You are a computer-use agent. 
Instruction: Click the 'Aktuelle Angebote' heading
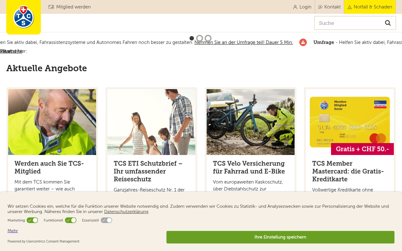point(46,68)
